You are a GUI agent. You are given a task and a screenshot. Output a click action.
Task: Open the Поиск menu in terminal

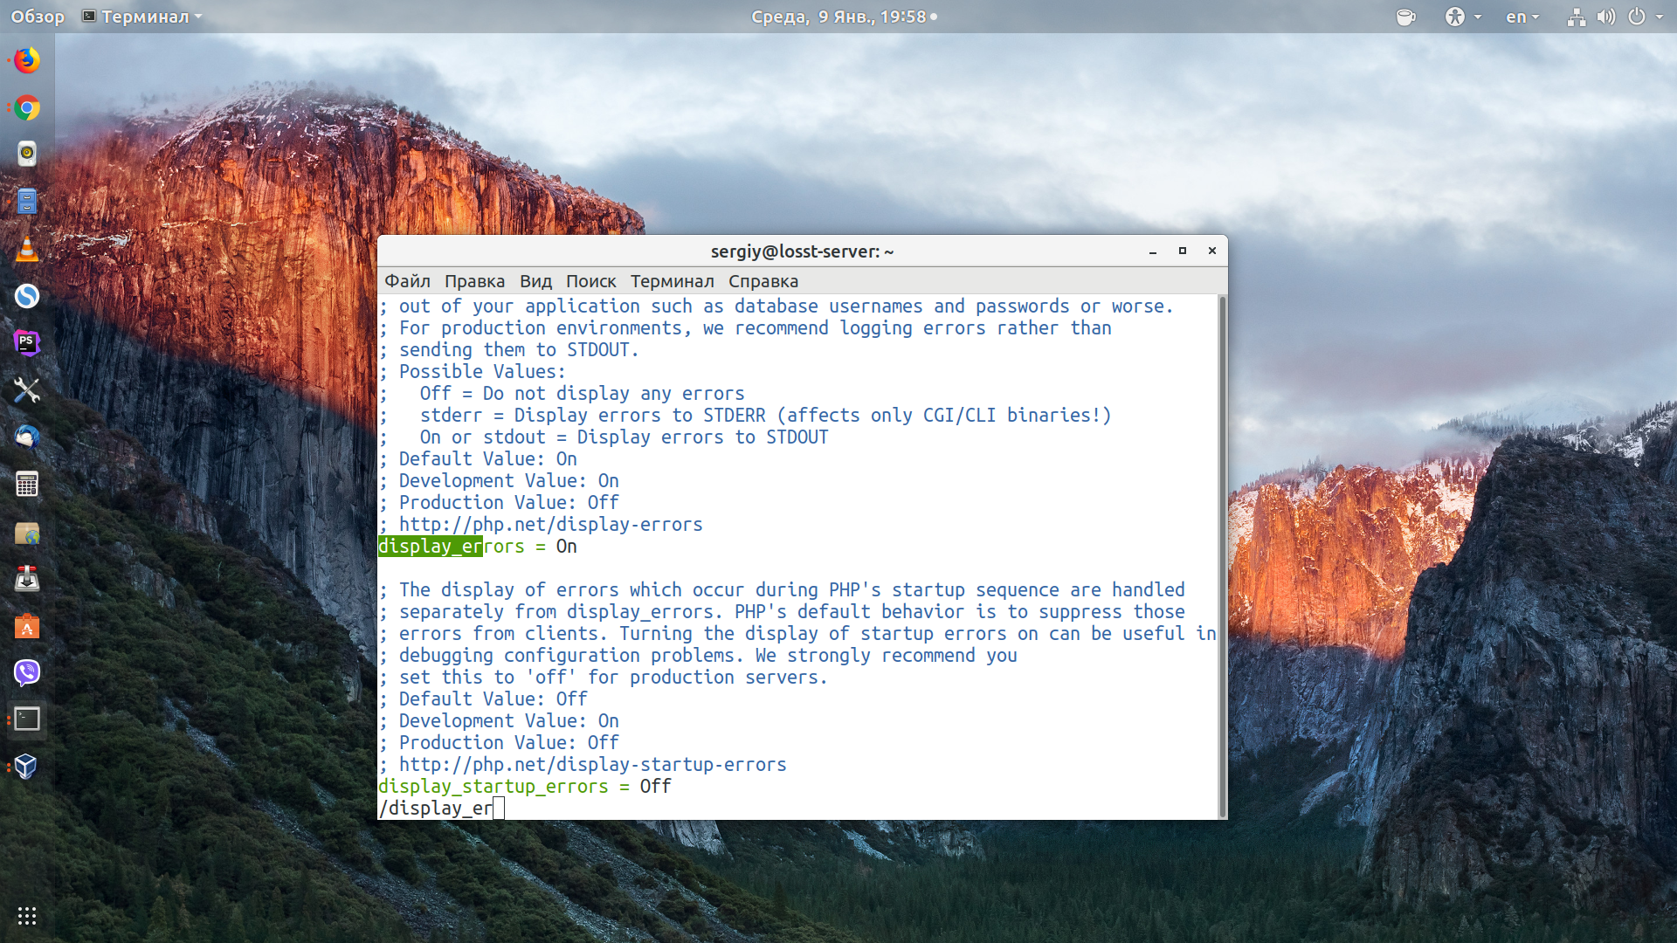pos(590,281)
